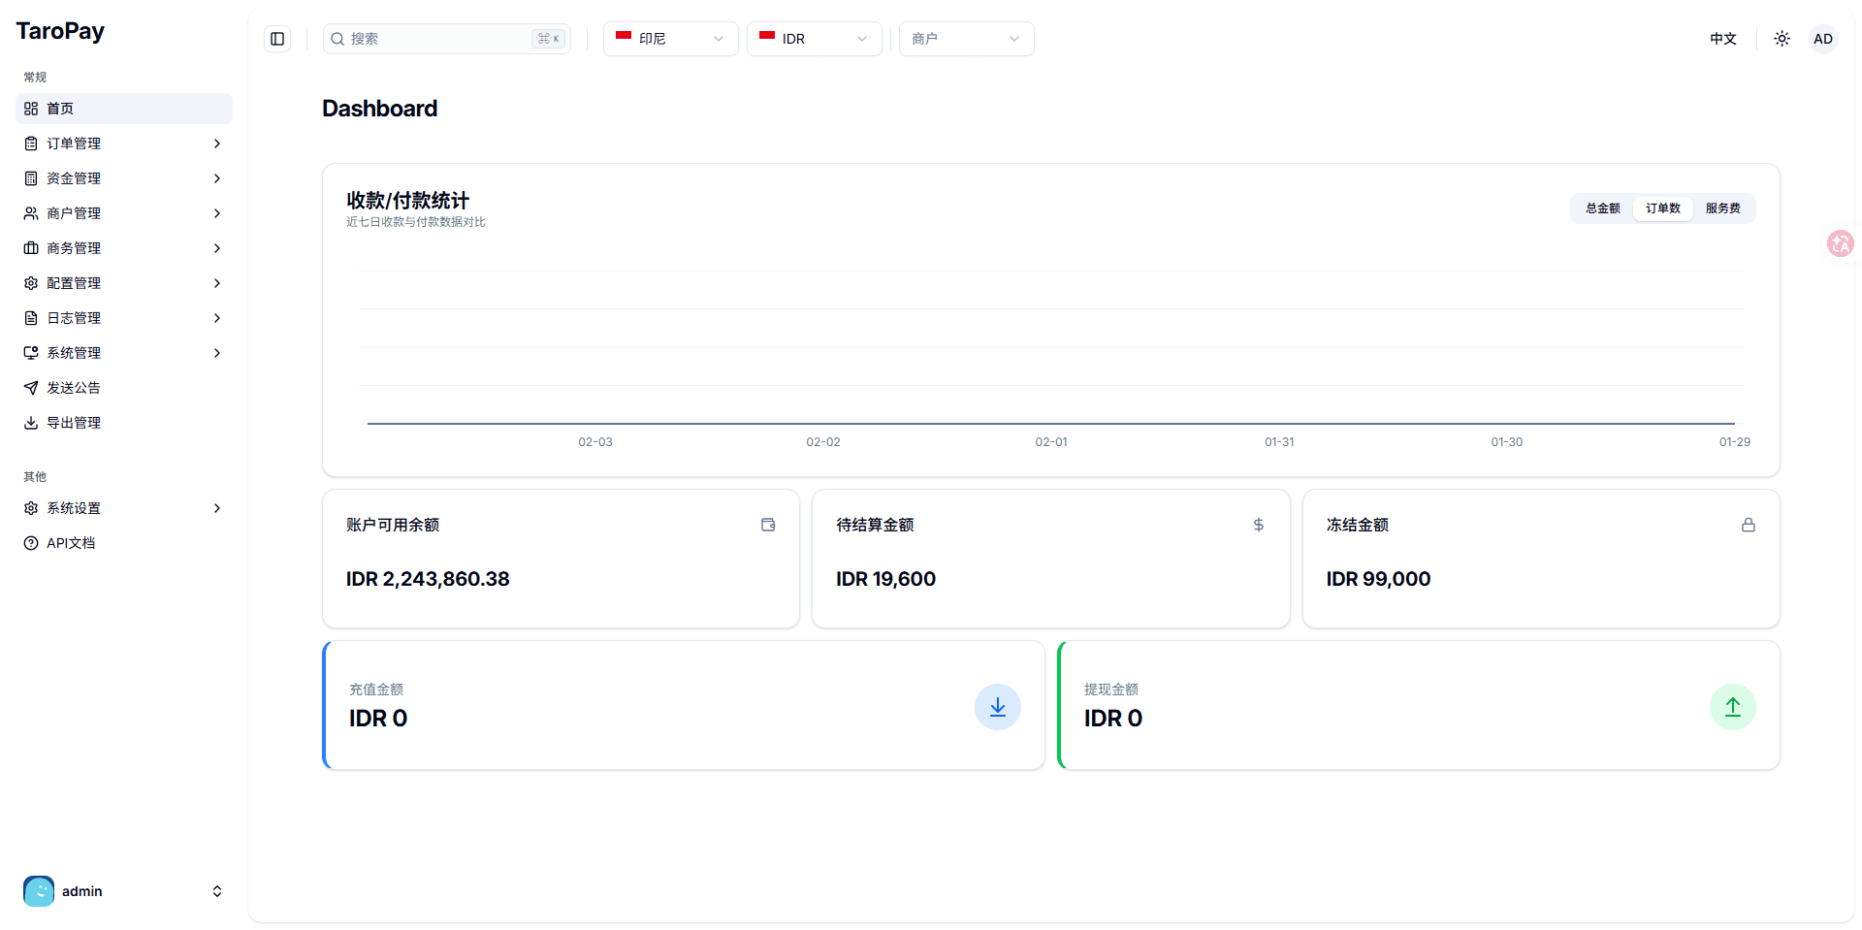The image size is (1862, 930).
Task: Click the dollar icon on 待结算金额 card
Action: 1258,525
